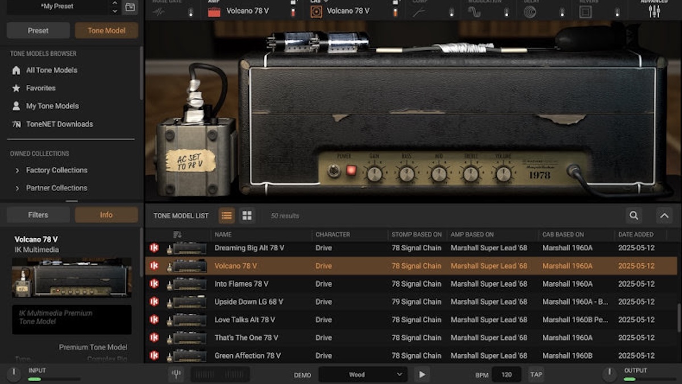Click the Gain knob on amp
Screen dimensions: 682x384
(375, 174)
